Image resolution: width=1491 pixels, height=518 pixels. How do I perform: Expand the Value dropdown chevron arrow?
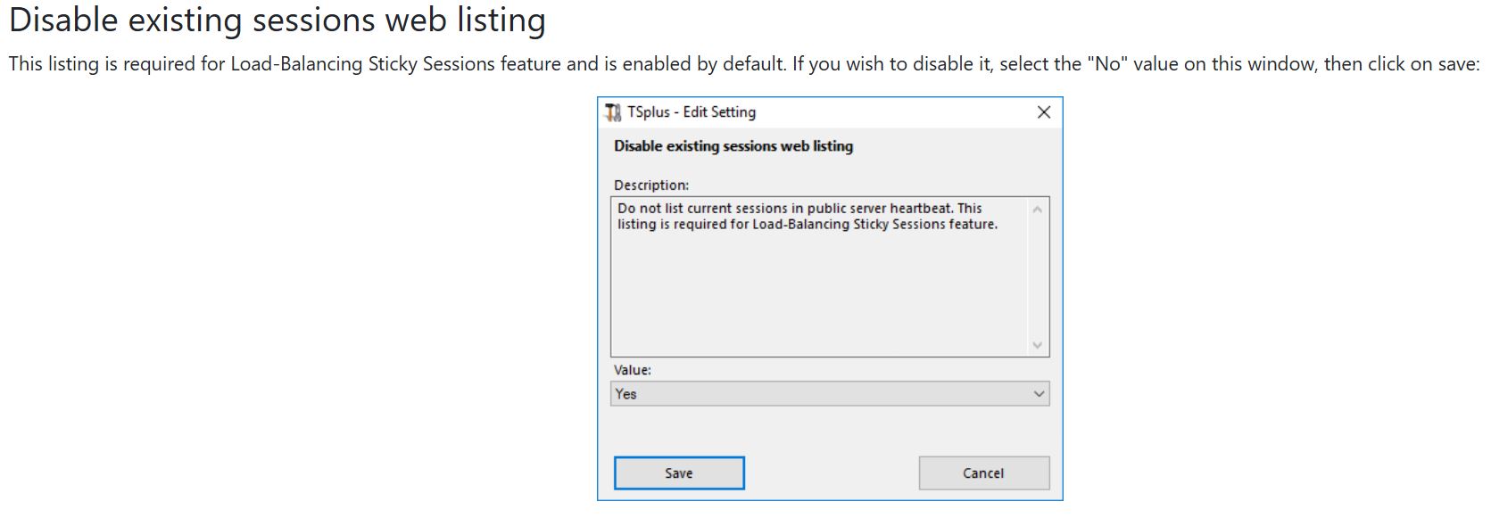pos(1039,394)
